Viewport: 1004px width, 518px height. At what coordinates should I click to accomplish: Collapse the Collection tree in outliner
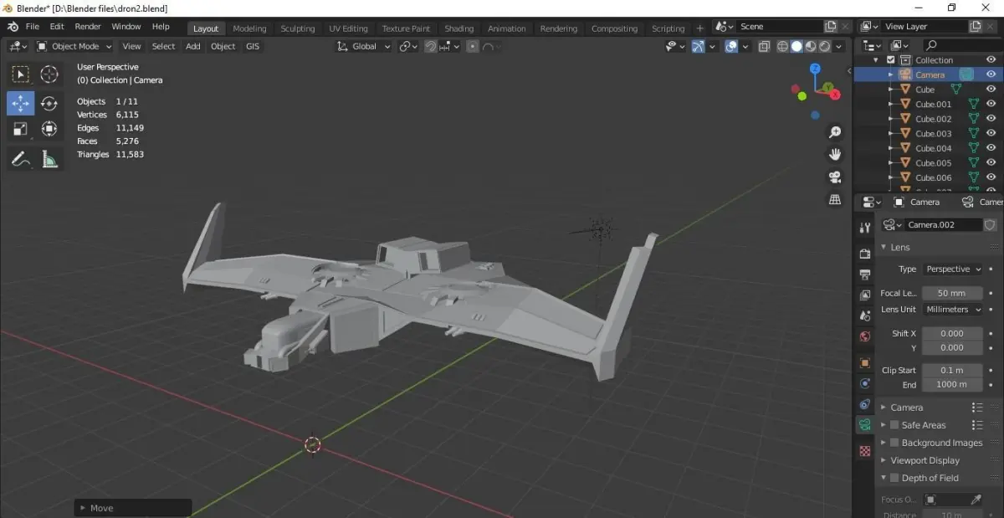click(x=876, y=60)
